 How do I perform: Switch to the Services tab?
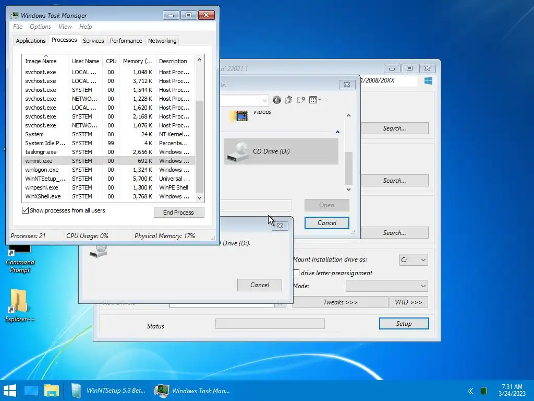coord(93,41)
